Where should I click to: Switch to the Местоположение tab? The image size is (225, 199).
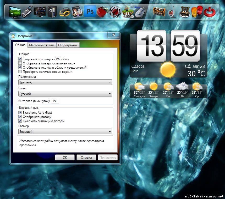coord(42,45)
